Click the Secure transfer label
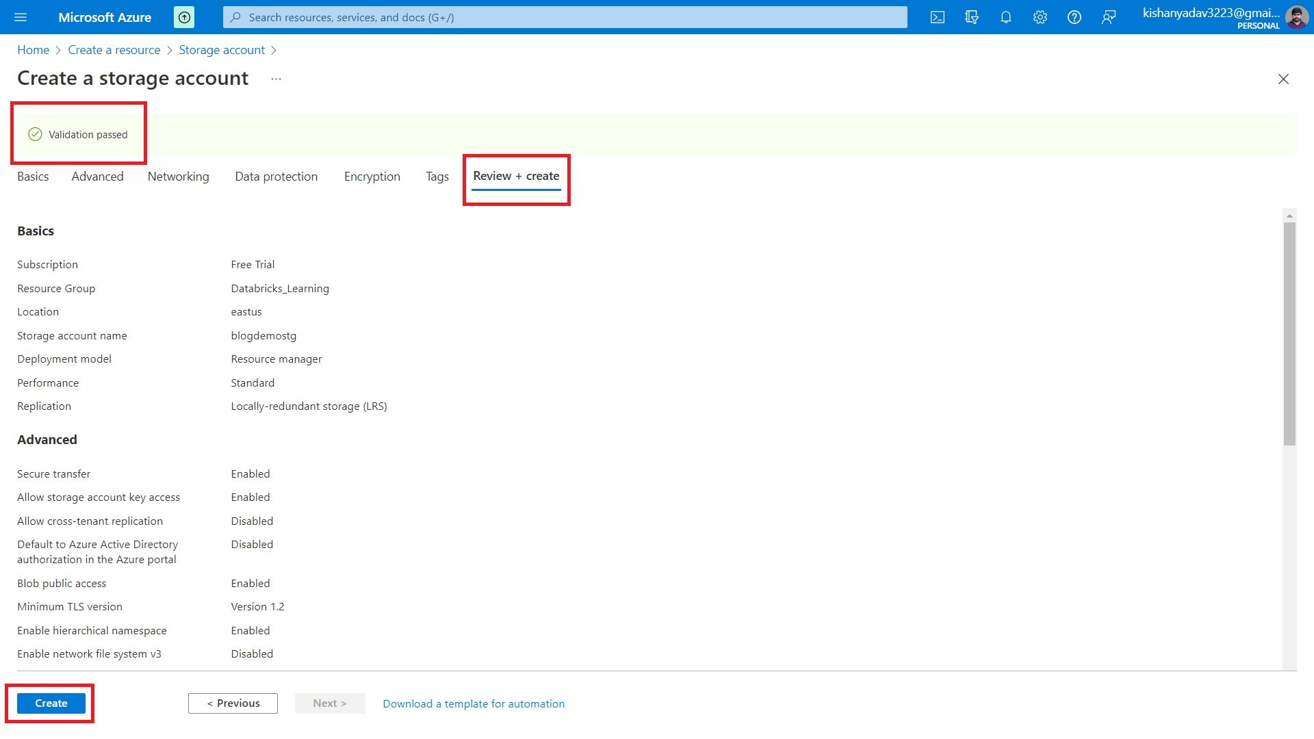Image resolution: width=1314 pixels, height=739 pixels. 53,474
